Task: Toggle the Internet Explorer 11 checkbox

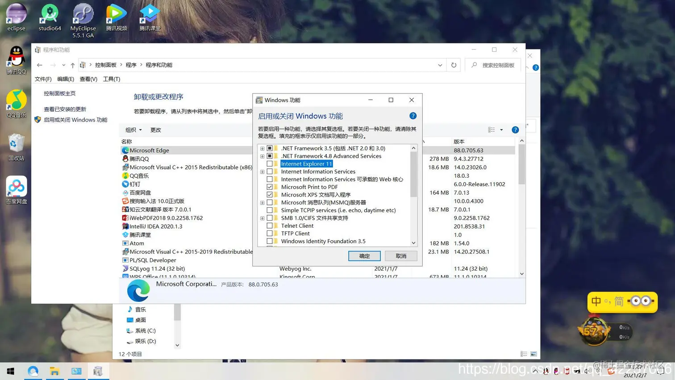Action: click(x=270, y=164)
